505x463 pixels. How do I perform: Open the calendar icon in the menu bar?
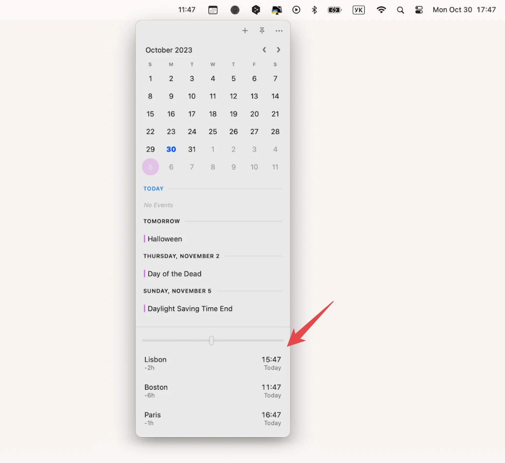pos(213,10)
